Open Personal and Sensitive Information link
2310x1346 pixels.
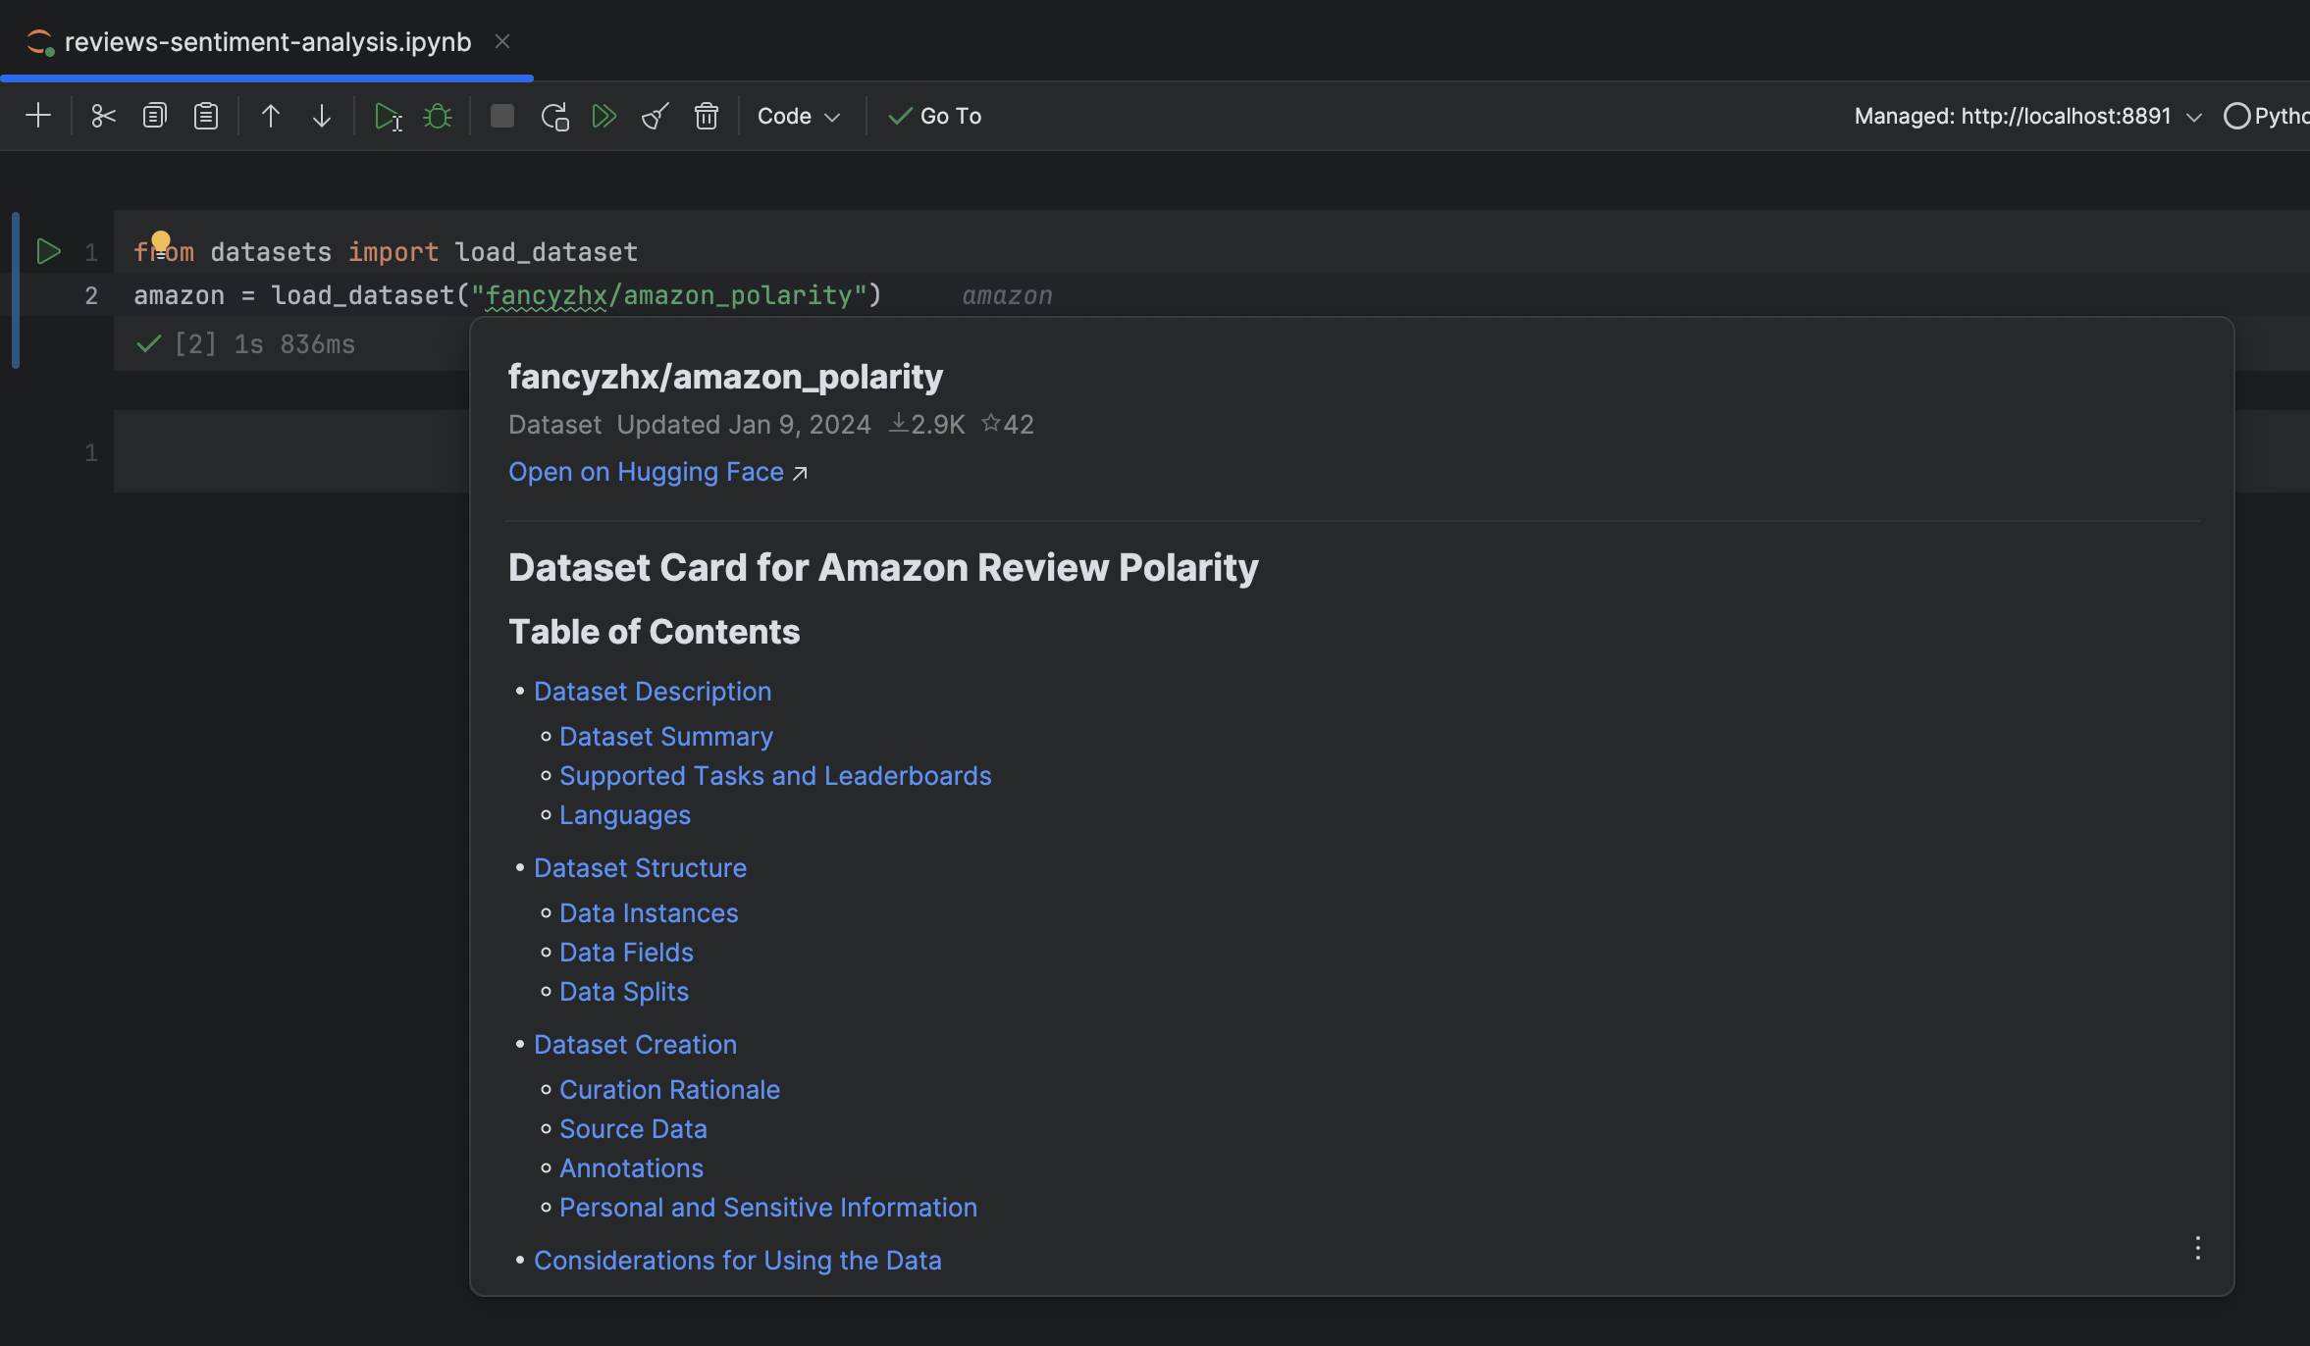(x=768, y=1208)
